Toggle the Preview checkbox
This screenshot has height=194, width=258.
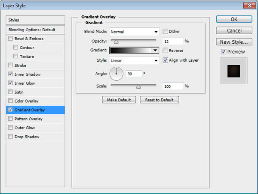(x=224, y=52)
